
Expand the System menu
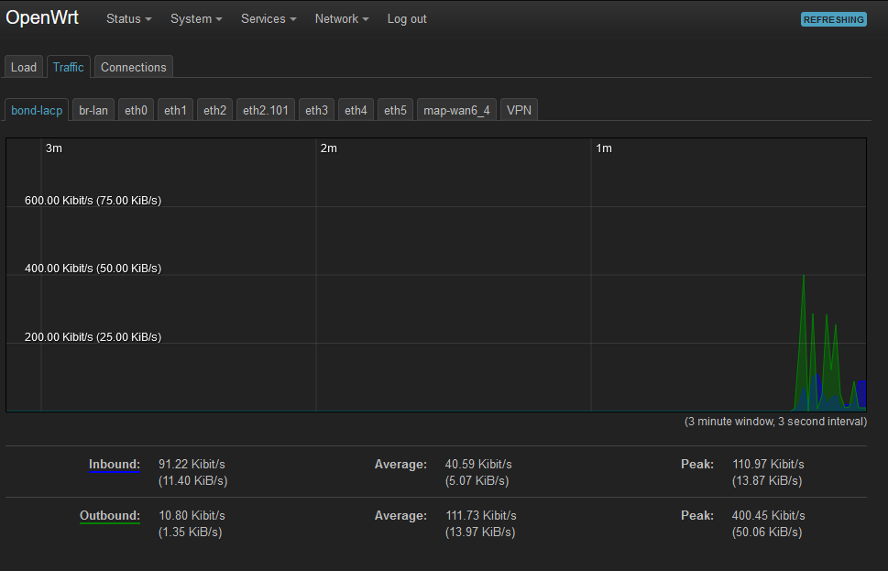pos(196,18)
